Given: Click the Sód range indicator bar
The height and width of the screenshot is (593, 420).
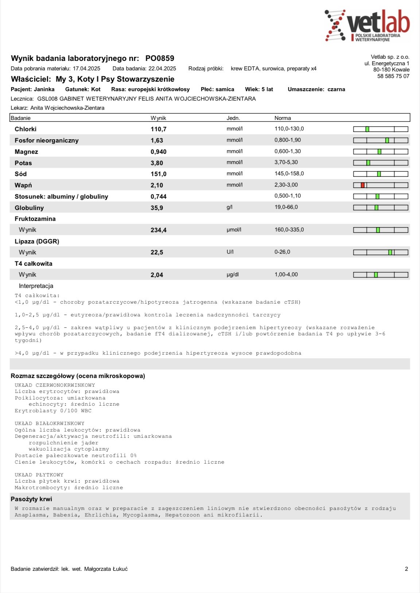Looking at the screenshot, I should point(381,174).
